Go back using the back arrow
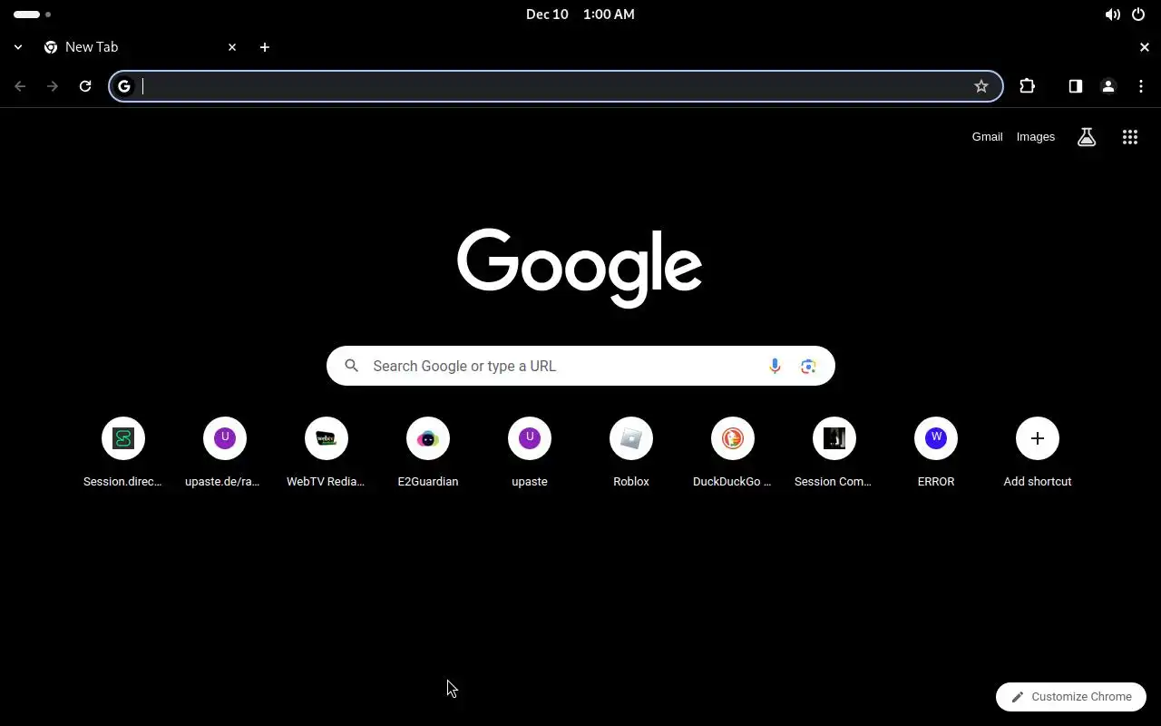Viewport: 1161px width, 726px height. click(x=20, y=86)
